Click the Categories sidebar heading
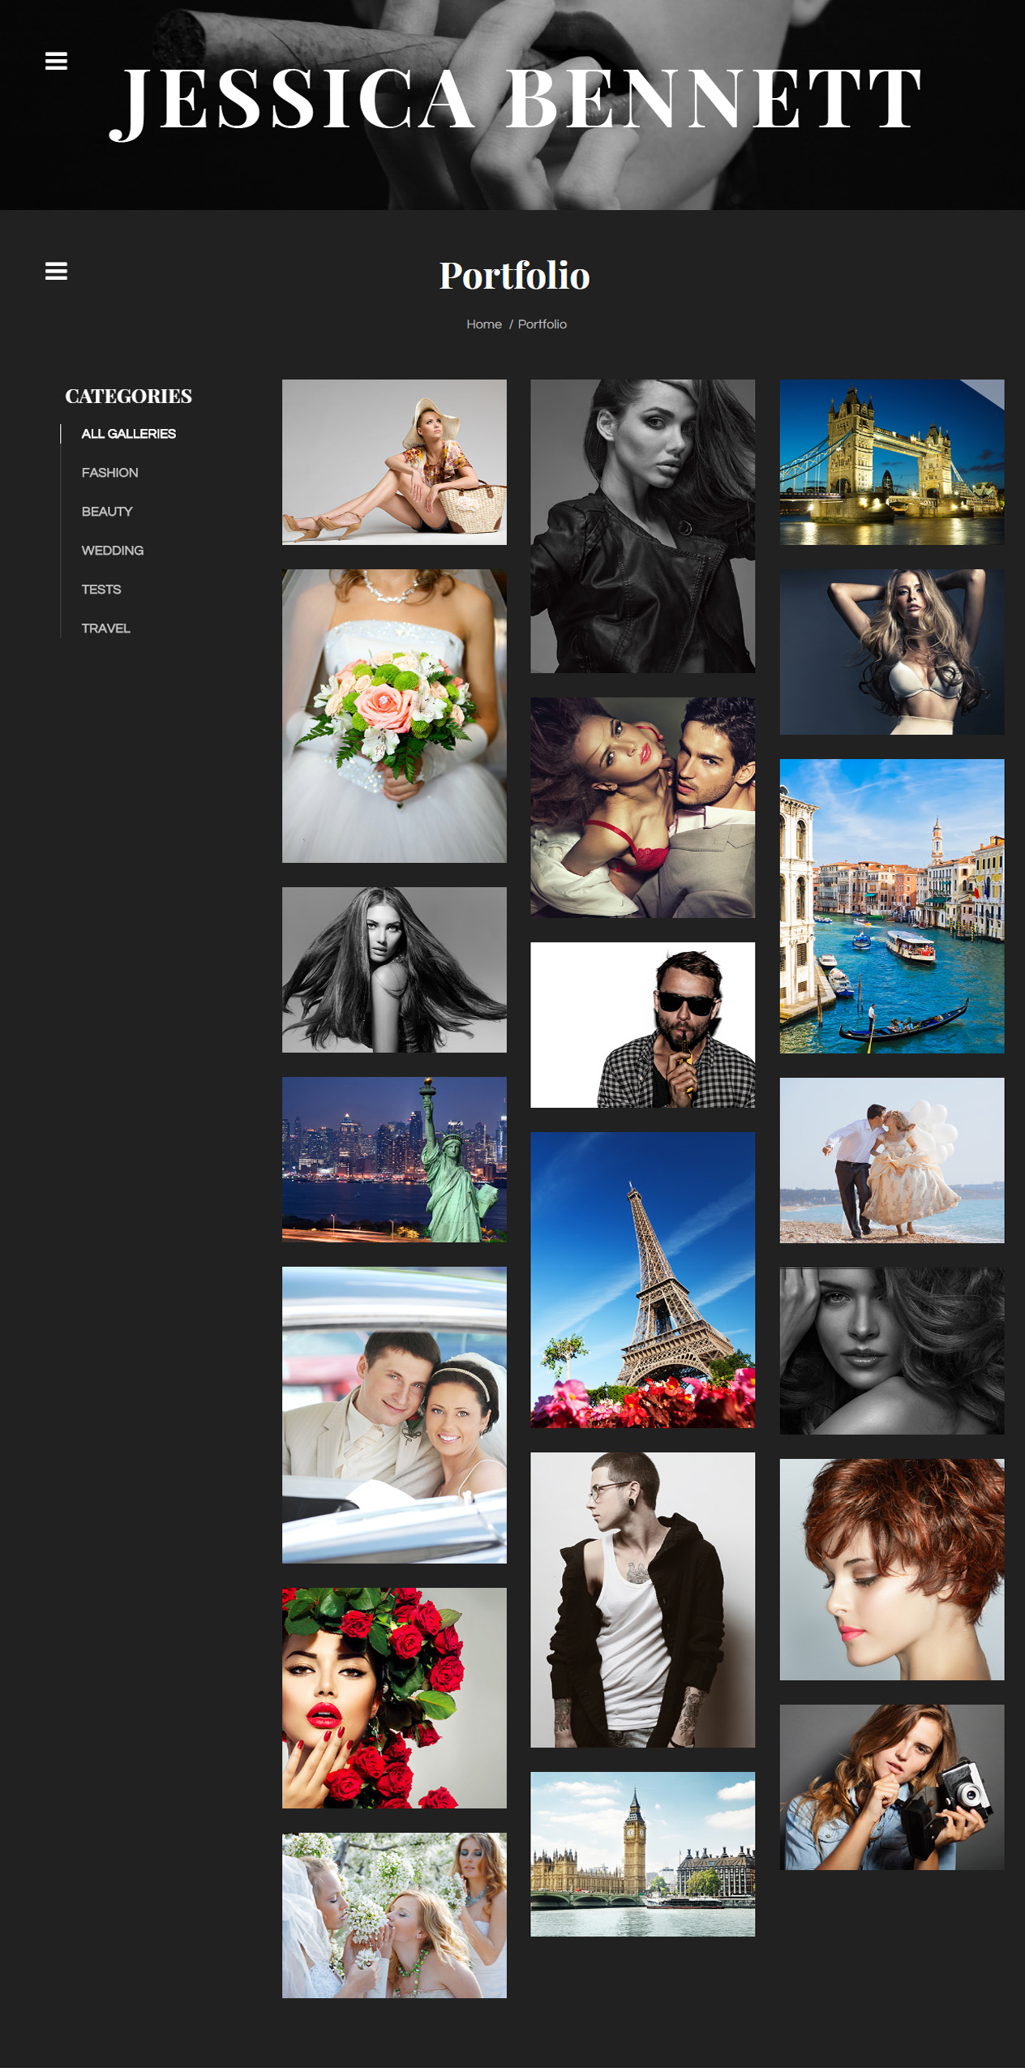Viewport: 1025px width, 2072px height. pos(128,396)
